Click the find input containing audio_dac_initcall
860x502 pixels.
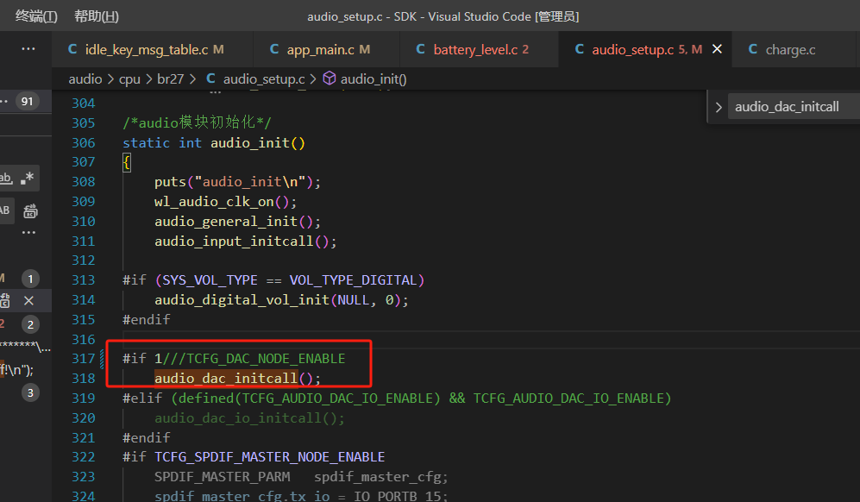(794, 106)
